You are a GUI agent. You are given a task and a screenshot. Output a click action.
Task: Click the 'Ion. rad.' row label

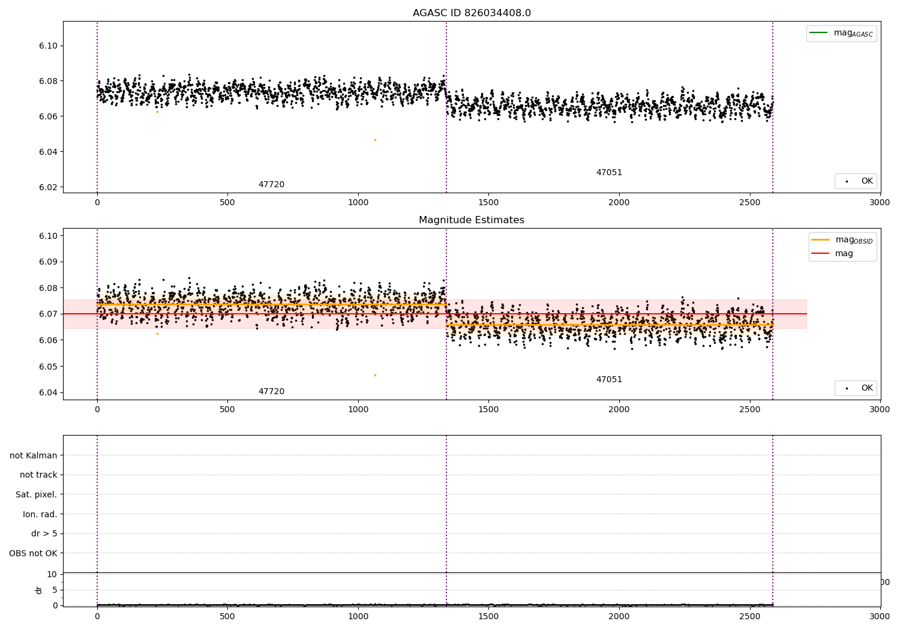click(x=40, y=515)
